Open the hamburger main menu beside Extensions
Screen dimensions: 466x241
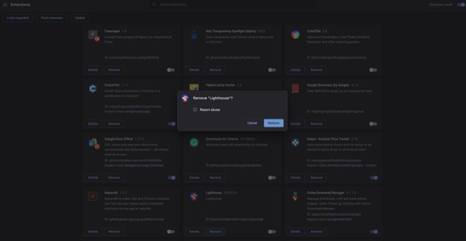coord(5,5)
